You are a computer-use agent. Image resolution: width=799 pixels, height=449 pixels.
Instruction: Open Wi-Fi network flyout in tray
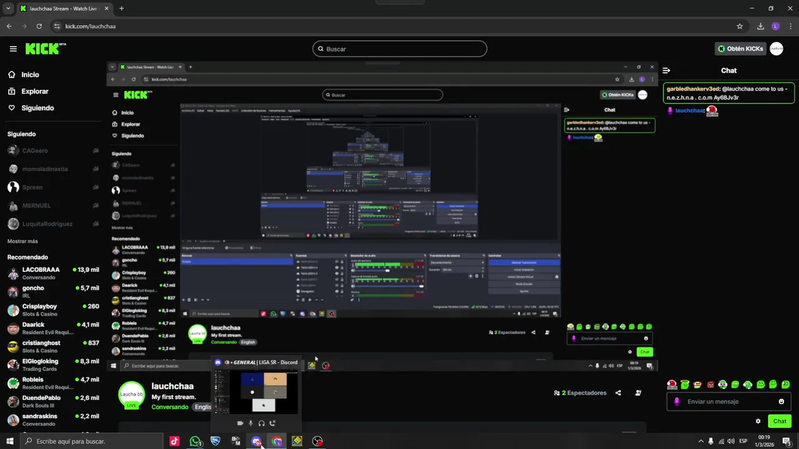(x=721, y=441)
